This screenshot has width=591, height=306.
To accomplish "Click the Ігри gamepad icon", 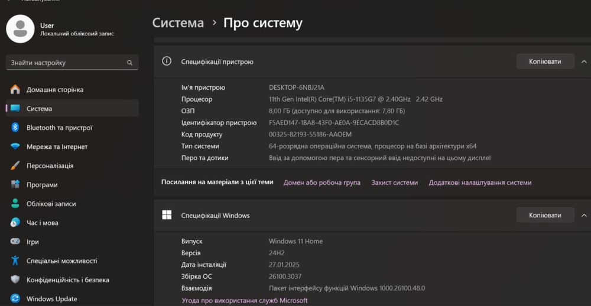I will 15,242.
